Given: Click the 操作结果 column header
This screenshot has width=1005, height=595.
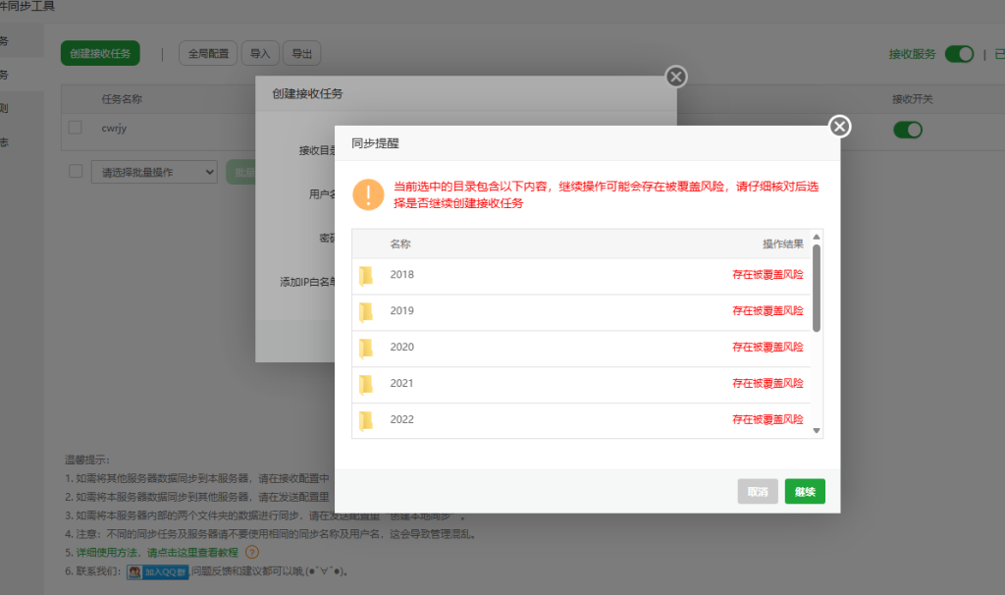Looking at the screenshot, I should (782, 244).
